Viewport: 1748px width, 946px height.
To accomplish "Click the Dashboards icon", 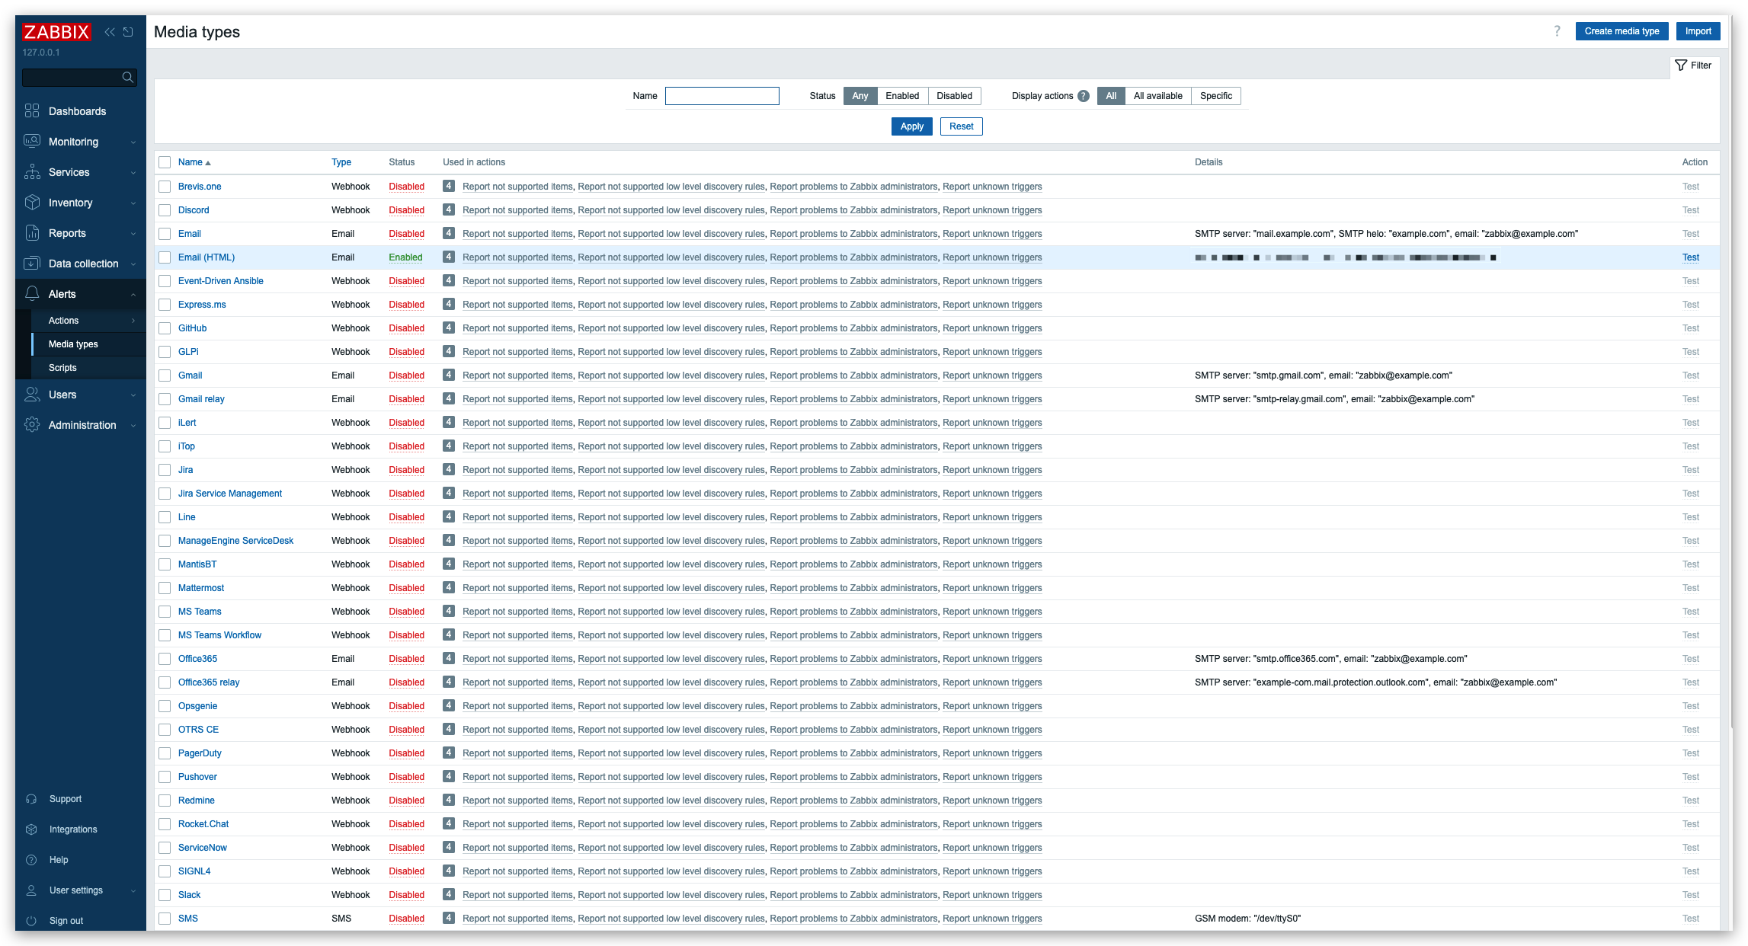I will click(32, 111).
